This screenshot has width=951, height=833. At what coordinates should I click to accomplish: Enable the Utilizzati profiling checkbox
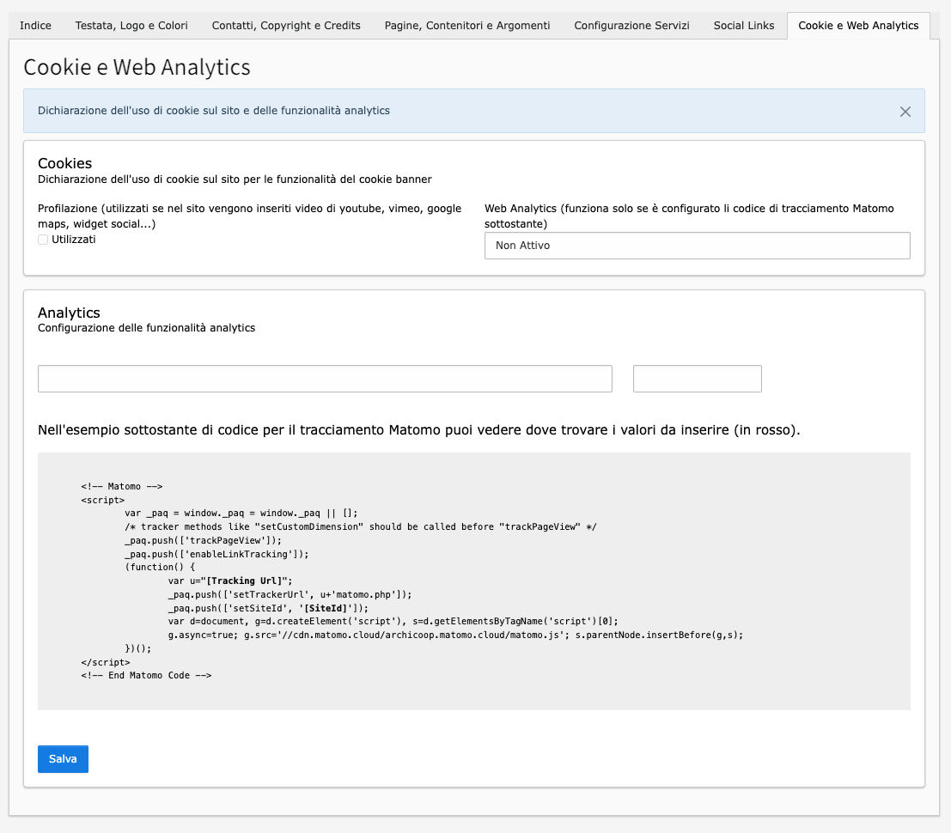tap(43, 240)
